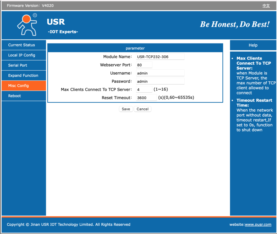Edit the Max Clients Connect field

click(144, 89)
